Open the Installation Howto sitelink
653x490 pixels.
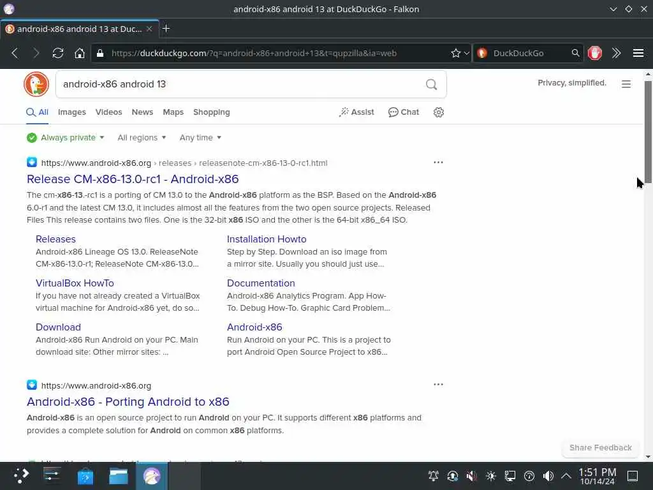pyautogui.click(x=267, y=239)
